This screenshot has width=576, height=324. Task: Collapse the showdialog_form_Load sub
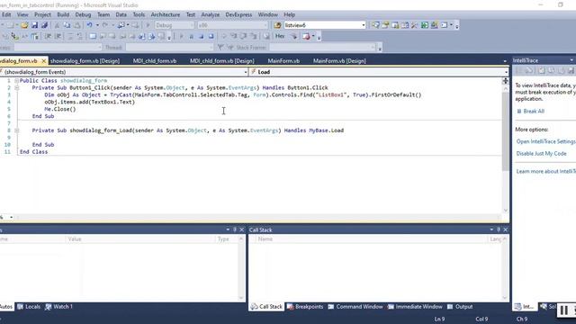click(x=16, y=130)
